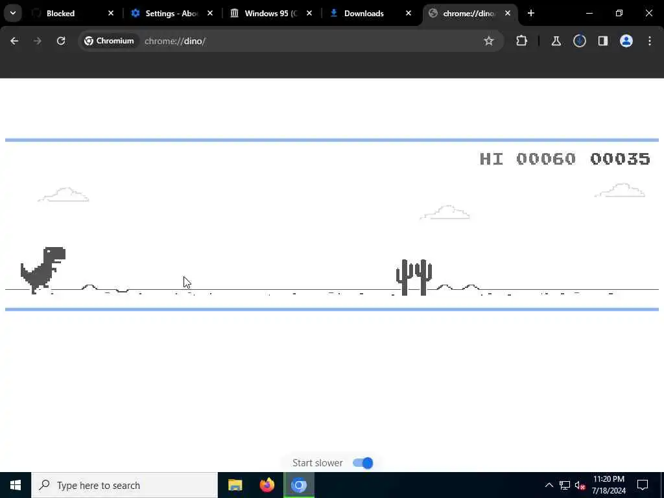
Task: Switch to the Downloads tab
Action: point(370,13)
